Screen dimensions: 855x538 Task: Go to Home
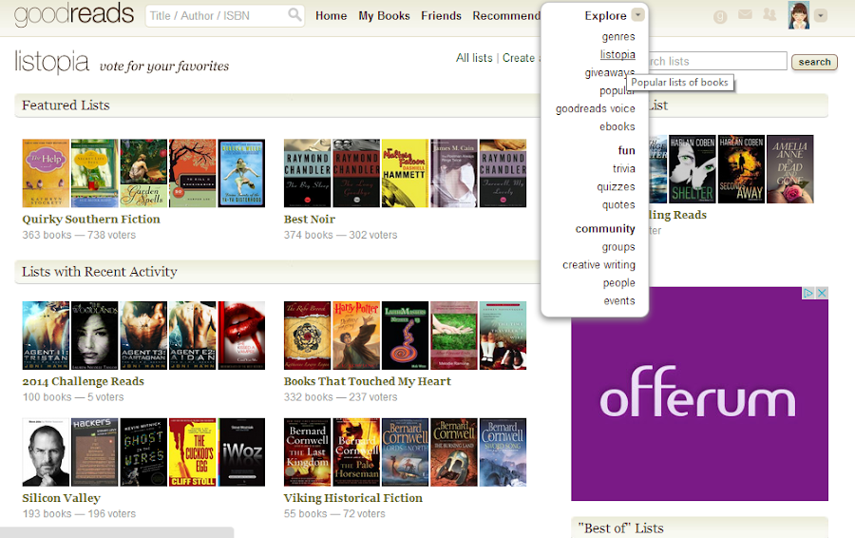(331, 16)
